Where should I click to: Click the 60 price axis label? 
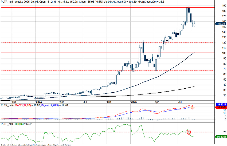pos(225,74)
